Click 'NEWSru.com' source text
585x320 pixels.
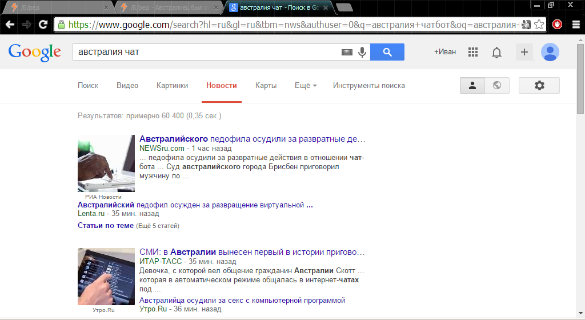(x=162, y=148)
